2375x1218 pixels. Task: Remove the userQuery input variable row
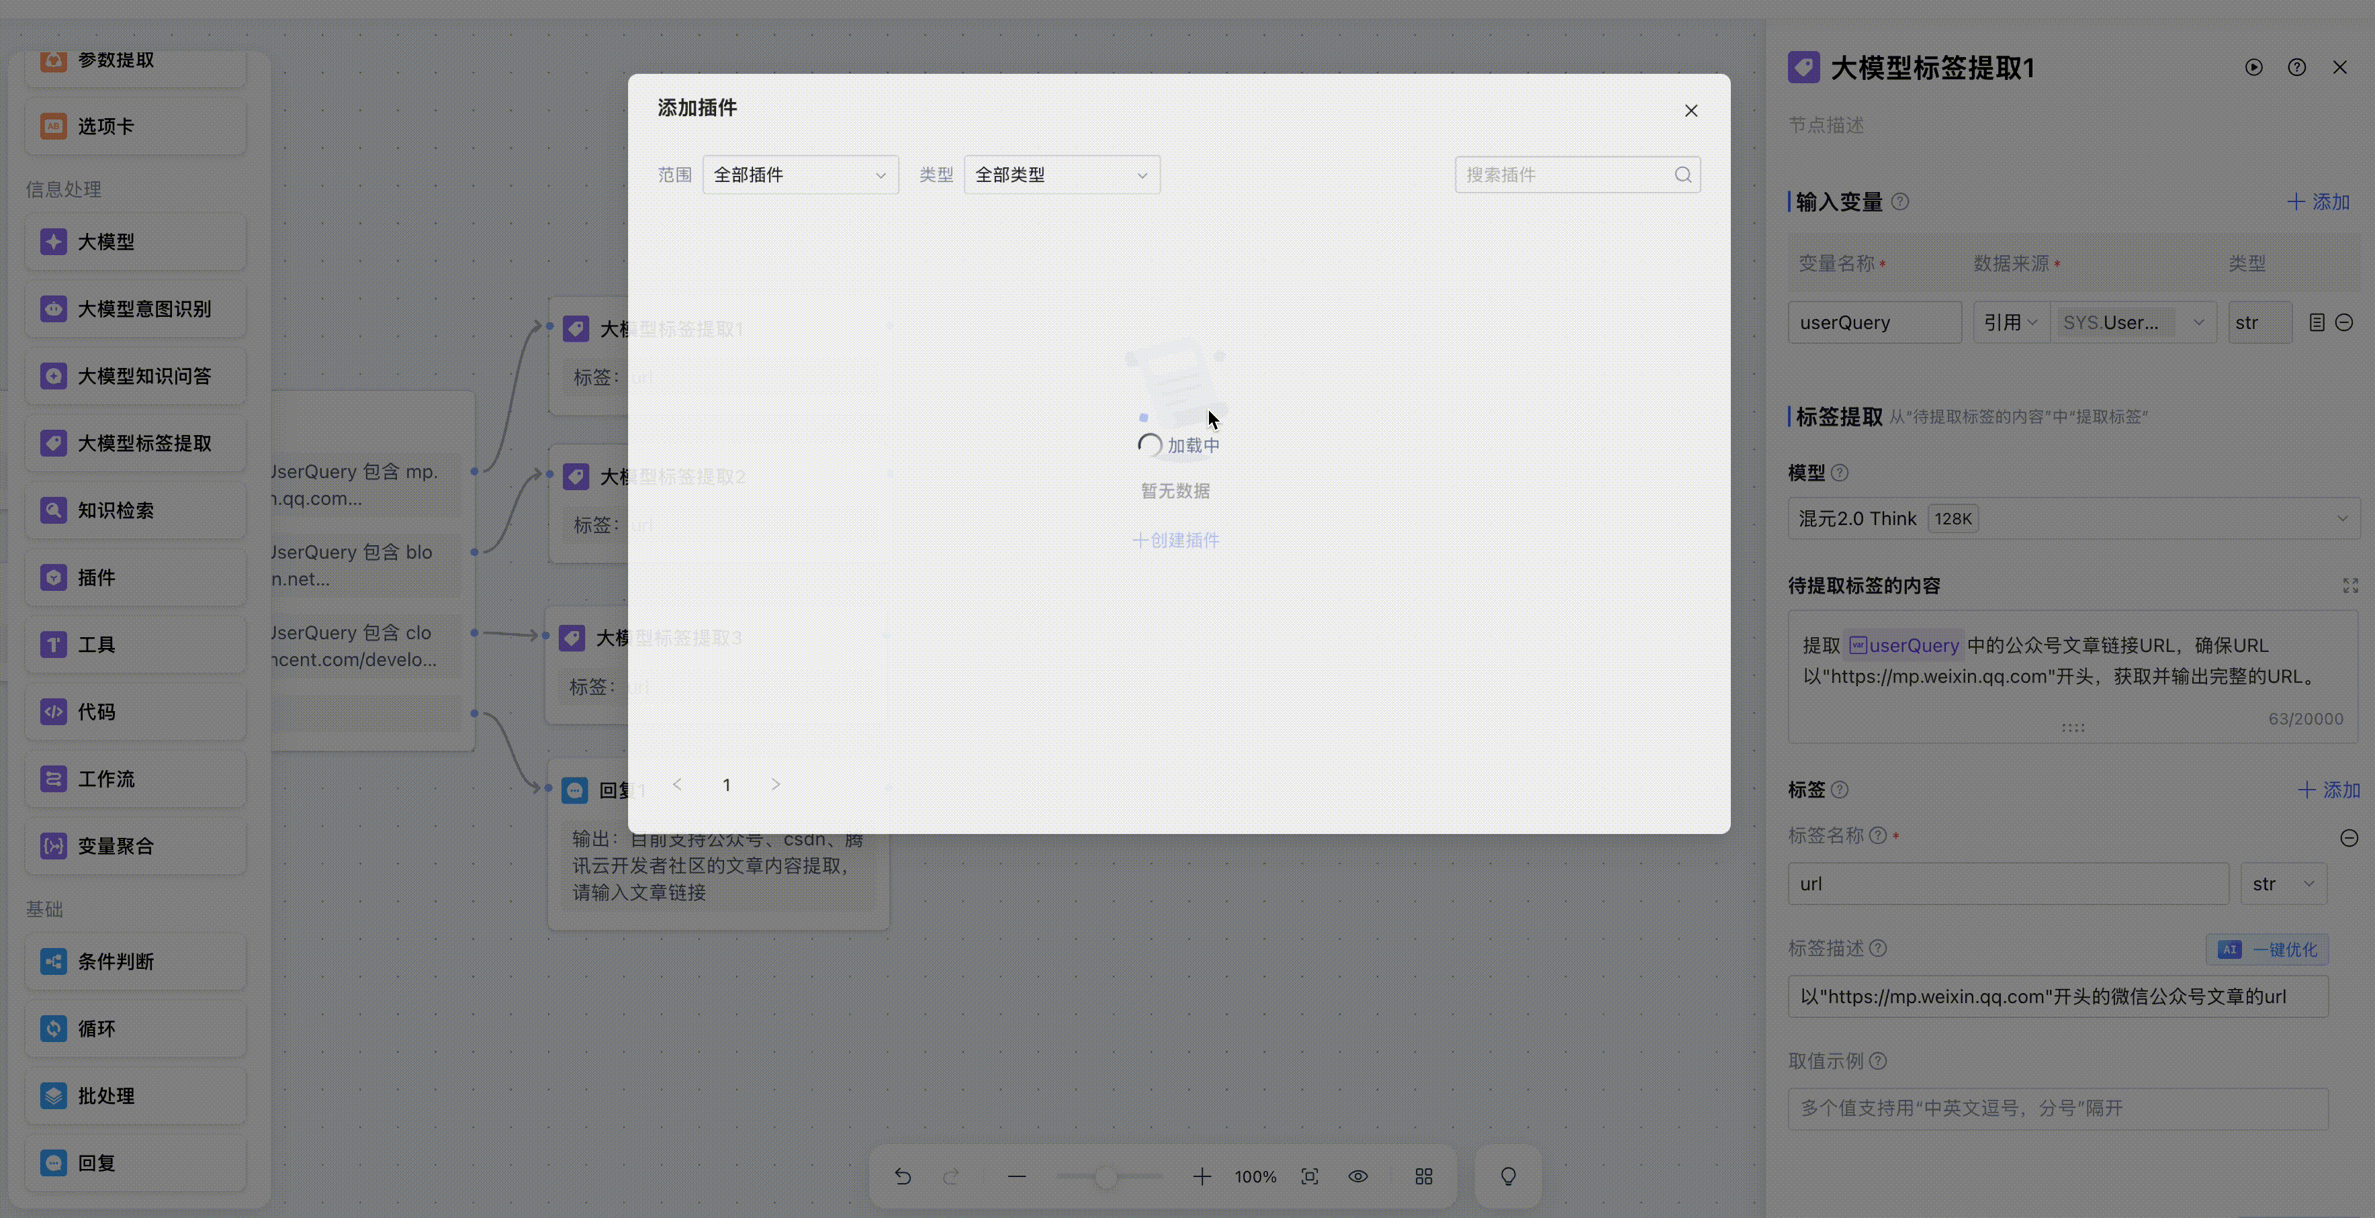coord(2343,322)
